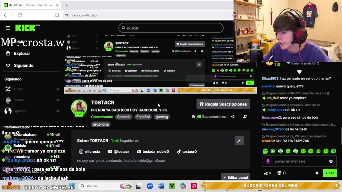Open Word from the Windows taskbar
This screenshot has height=192, width=342.
click(x=161, y=186)
